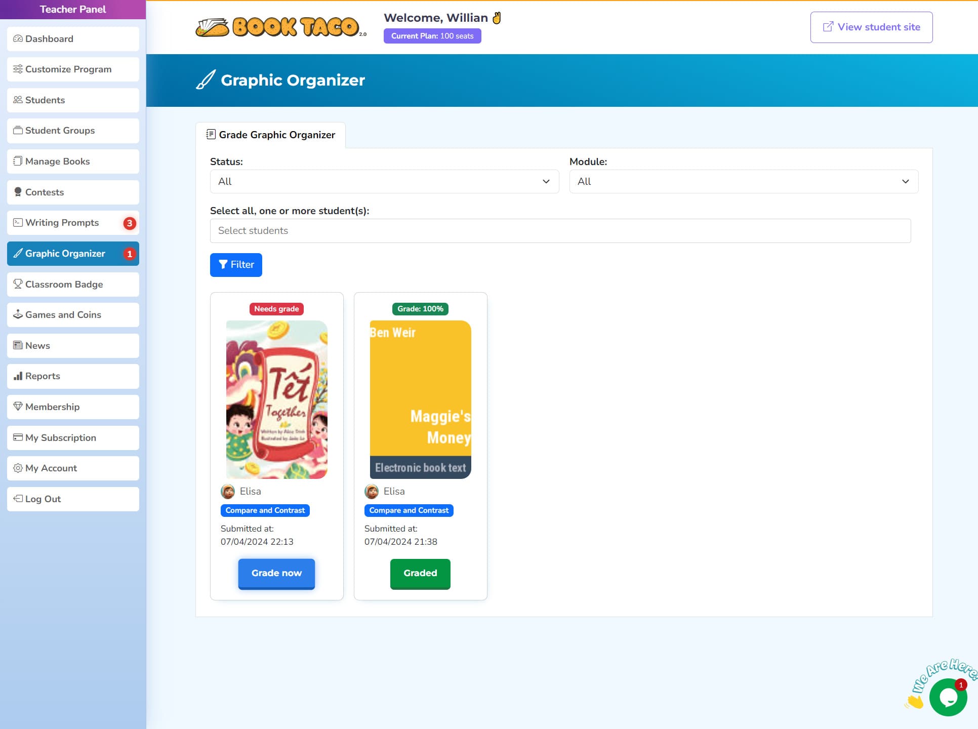The width and height of the screenshot is (978, 729).
Task: Click the Maggie's Money book cover
Action: tap(420, 399)
